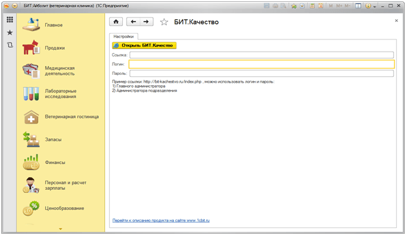Open the calendar icon in title bar
The image size is (406, 235).
pos(321,6)
